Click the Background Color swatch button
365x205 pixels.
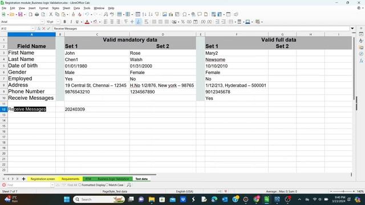click(x=95, y=22)
